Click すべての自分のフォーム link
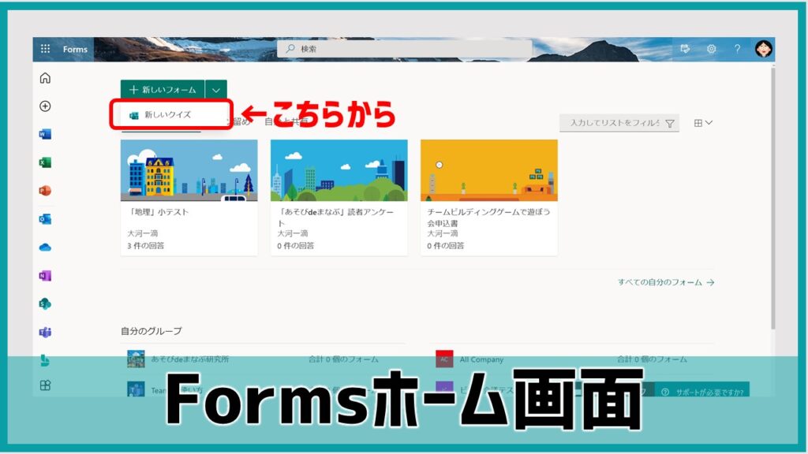The height and width of the screenshot is (454, 808). [x=666, y=282]
